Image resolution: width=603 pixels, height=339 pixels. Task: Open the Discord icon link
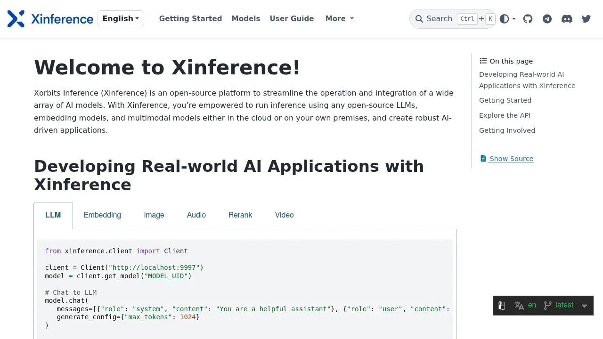pos(567,19)
